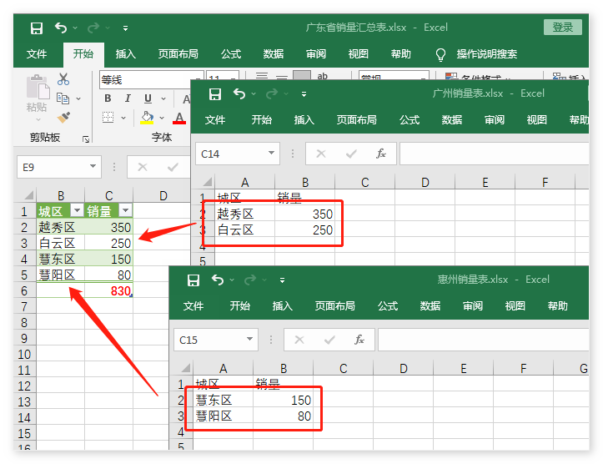This screenshot has width=603, height=464.
Task: Expand the C14 Name Box dropdown
Action: click(x=272, y=153)
